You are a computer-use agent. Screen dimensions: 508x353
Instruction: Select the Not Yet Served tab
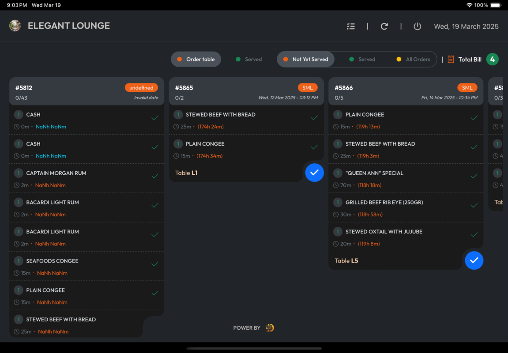(306, 59)
